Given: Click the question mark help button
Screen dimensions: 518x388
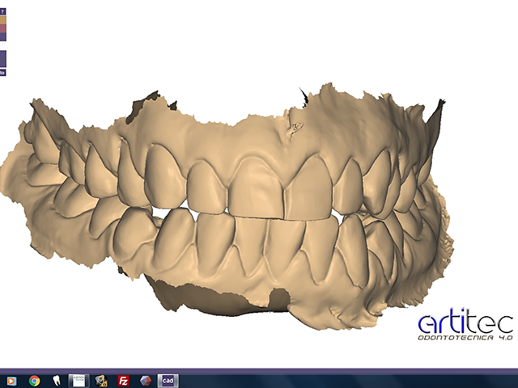Looking at the screenshot, I should (3, 11).
